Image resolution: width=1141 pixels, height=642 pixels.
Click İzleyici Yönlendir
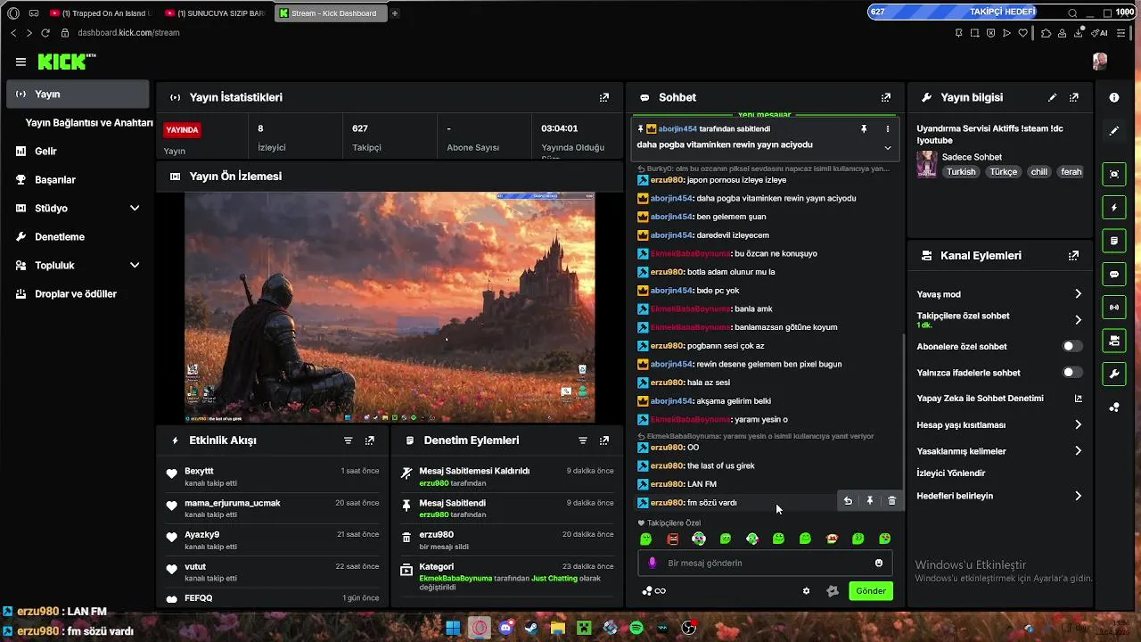951,473
